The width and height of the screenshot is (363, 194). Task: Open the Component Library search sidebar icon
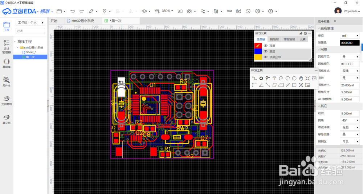[x=7, y=82]
